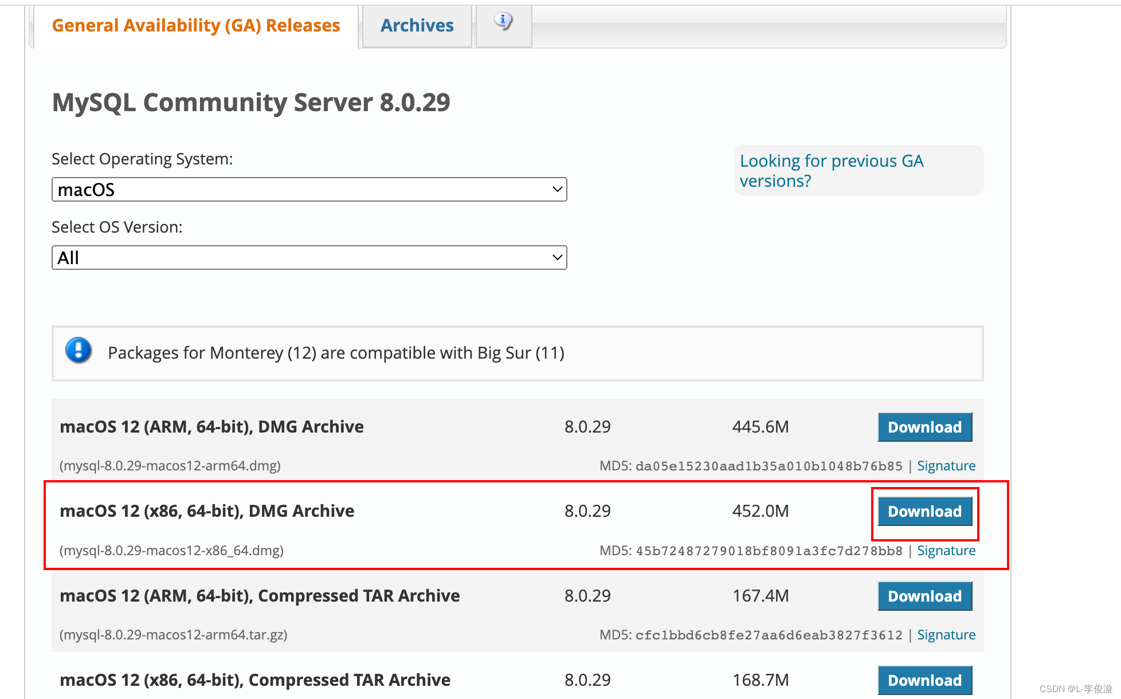Screen dimensions: 1121x699
Task: Switch to the Archives tab
Action: [417, 26]
